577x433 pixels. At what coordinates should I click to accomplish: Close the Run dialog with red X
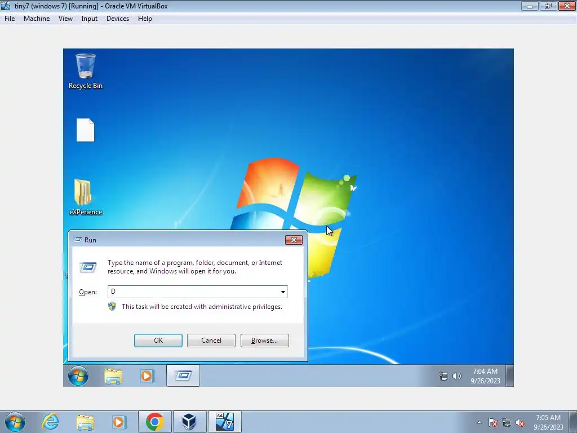[294, 240]
